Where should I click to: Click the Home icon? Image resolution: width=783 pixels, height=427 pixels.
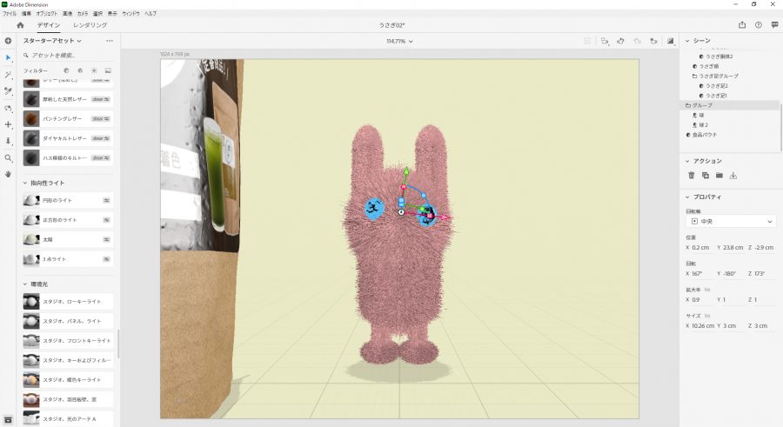(x=20, y=25)
